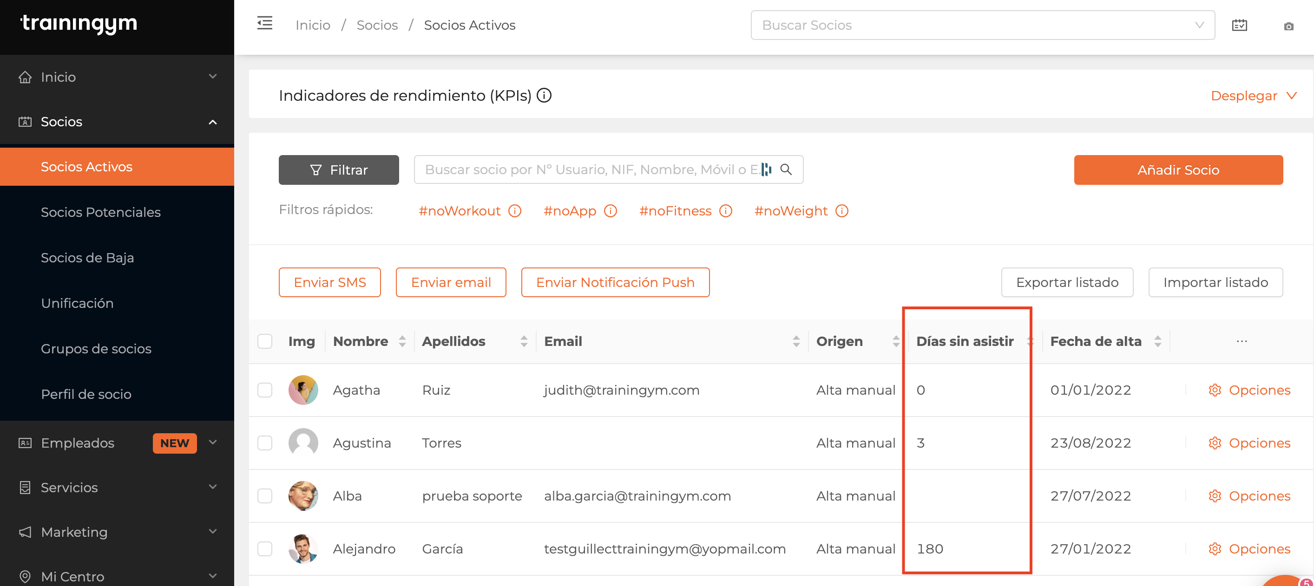This screenshot has width=1314, height=586.
Task: Open Opciones for Agatha Ruiz
Action: coord(1248,390)
